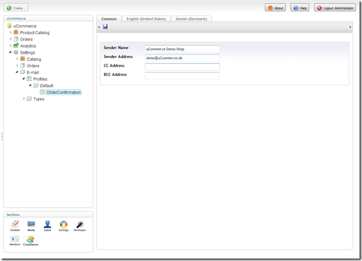
Task: Collapse the Settings node
Action: 10,52
